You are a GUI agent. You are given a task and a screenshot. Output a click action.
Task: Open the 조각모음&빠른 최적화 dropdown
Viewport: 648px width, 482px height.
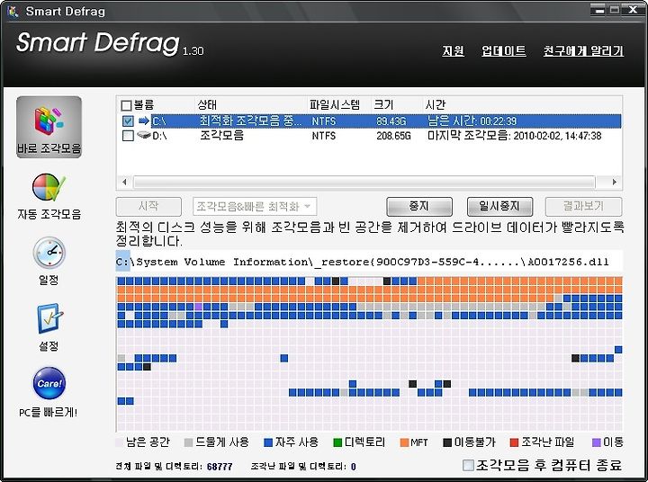point(255,207)
